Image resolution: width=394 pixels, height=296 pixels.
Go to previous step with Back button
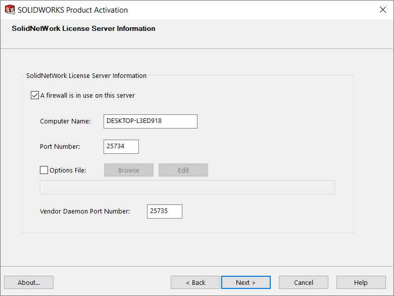(195, 282)
